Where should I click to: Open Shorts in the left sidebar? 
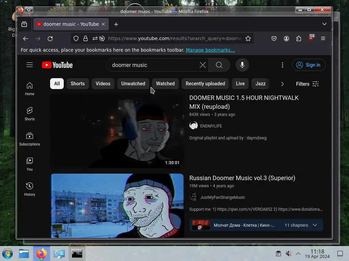pos(30,114)
